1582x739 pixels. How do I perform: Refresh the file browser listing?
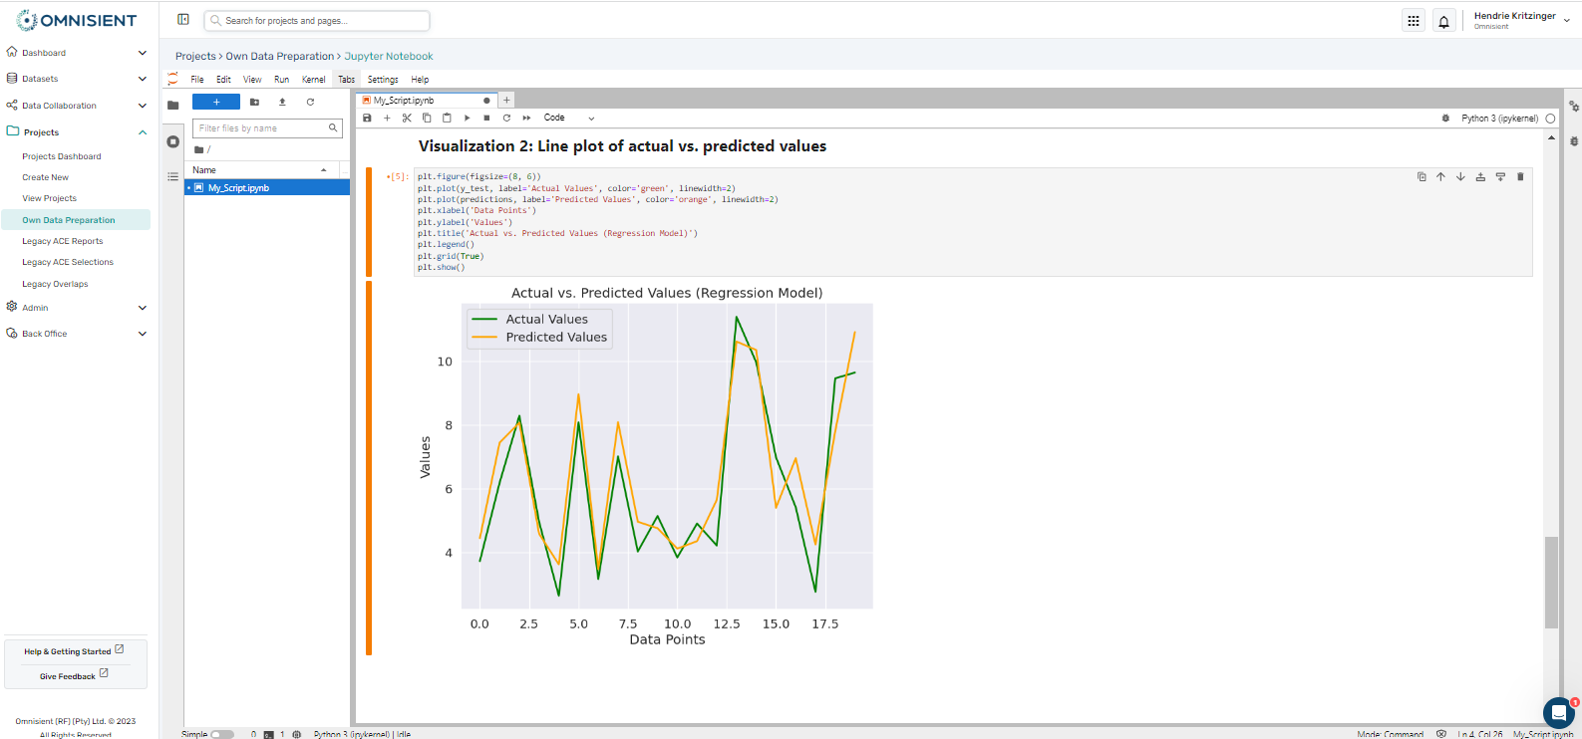pos(310,102)
